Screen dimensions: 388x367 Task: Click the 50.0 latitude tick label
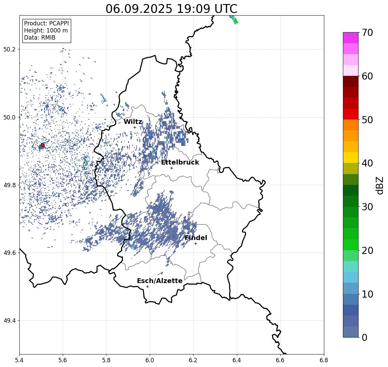9,117
